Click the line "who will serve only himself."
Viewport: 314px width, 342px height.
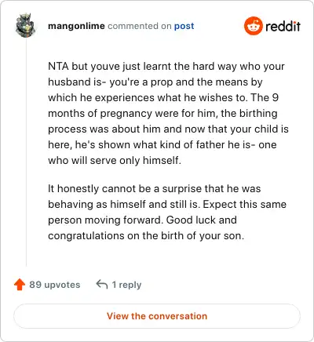(x=115, y=160)
